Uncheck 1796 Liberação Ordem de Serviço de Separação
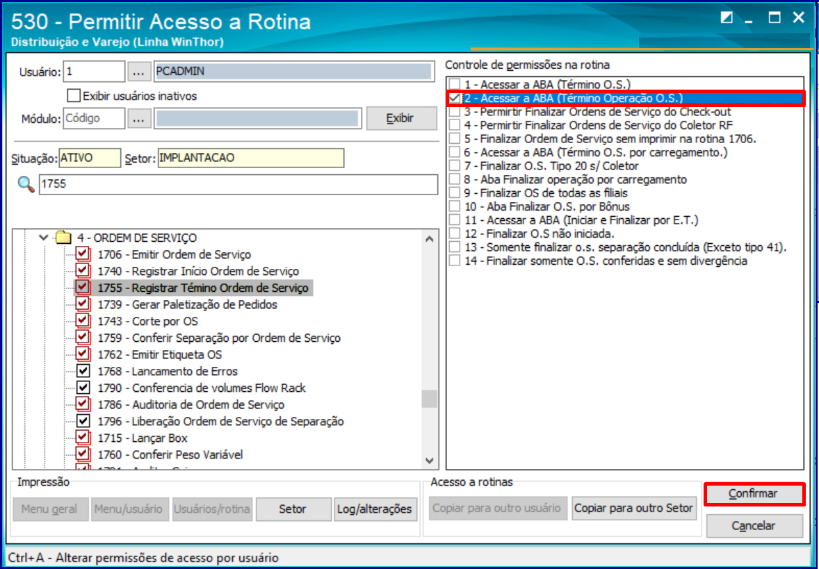The height and width of the screenshot is (569, 819). point(83,421)
